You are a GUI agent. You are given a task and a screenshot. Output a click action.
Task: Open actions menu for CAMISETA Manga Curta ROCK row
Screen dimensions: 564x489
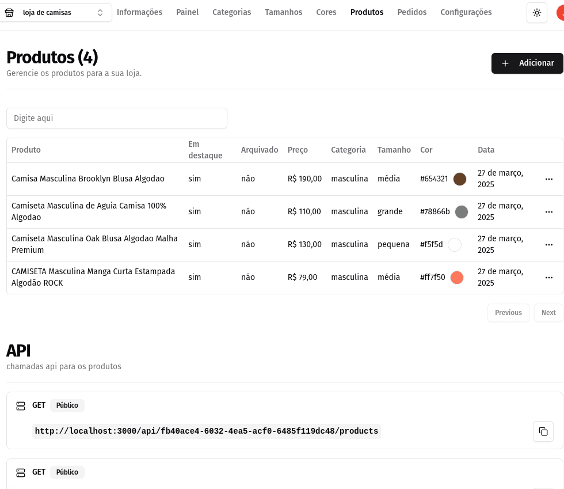(x=549, y=277)
